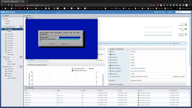The height and width of the screenshot is (108, 192).
Task: Click the browser home icon
Action: (x=12, y=5)
